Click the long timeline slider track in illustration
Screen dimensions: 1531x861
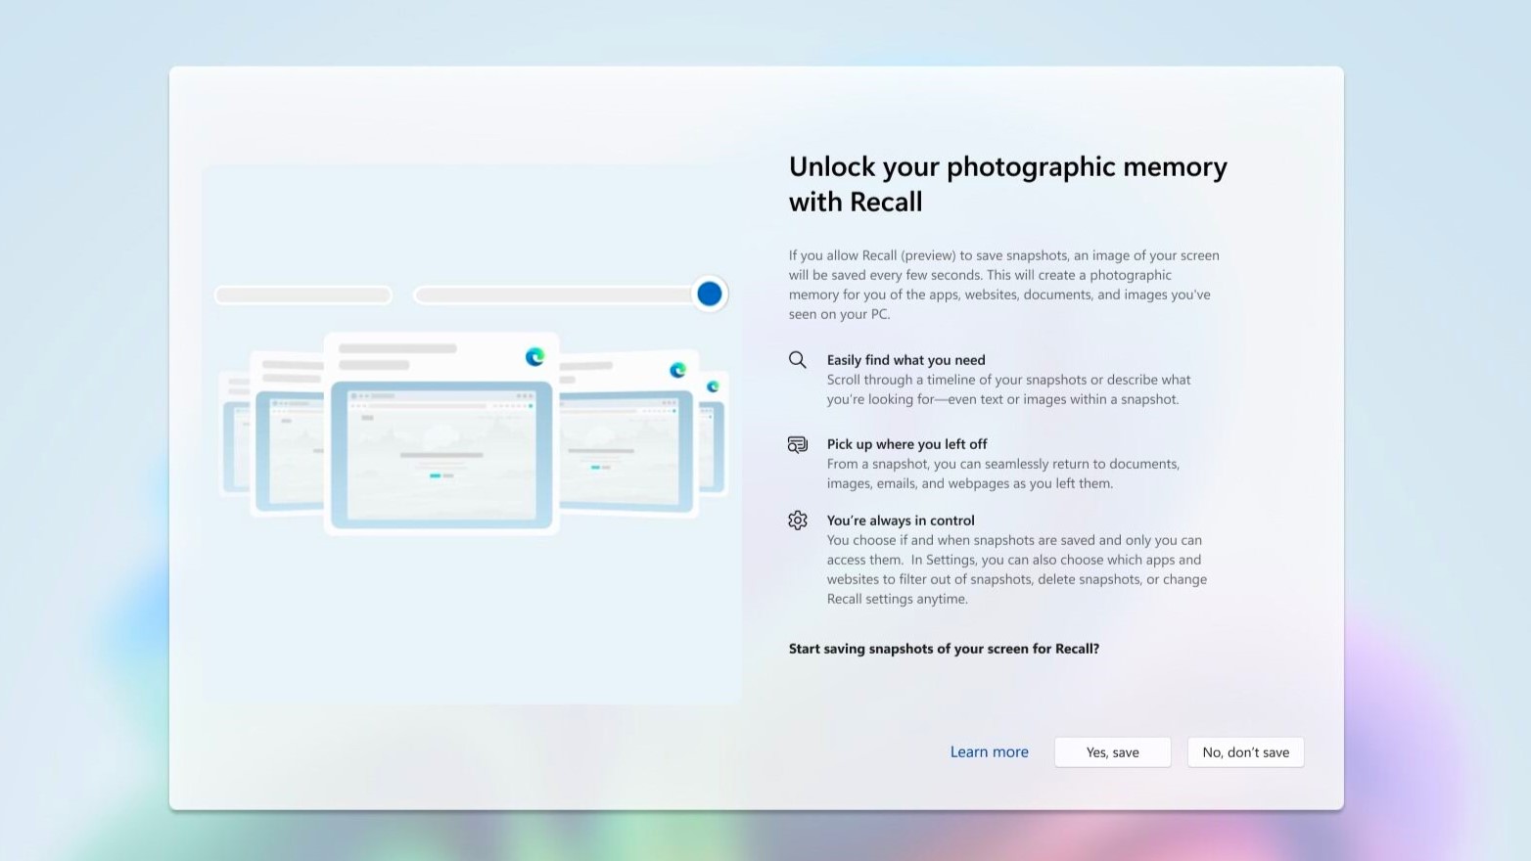point(554,295)
